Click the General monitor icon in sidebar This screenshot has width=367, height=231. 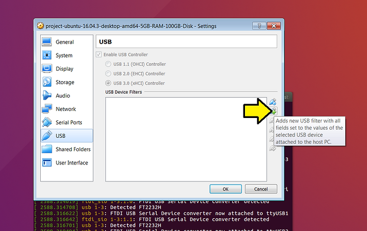[x=47, y=42]
